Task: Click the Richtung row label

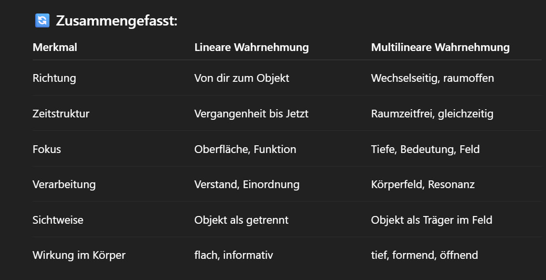Action: pos(54,78)
